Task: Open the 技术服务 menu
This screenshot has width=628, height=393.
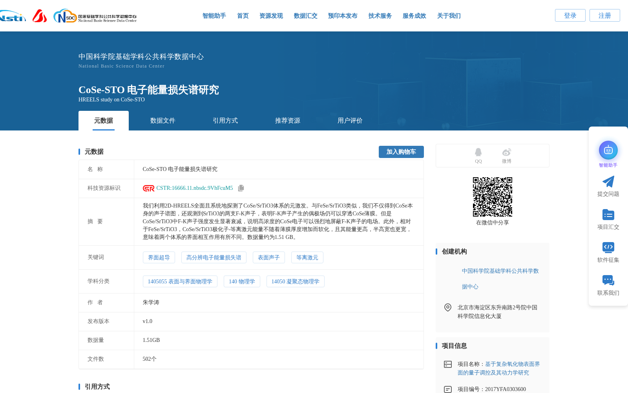Action: [x=380, y=16]
